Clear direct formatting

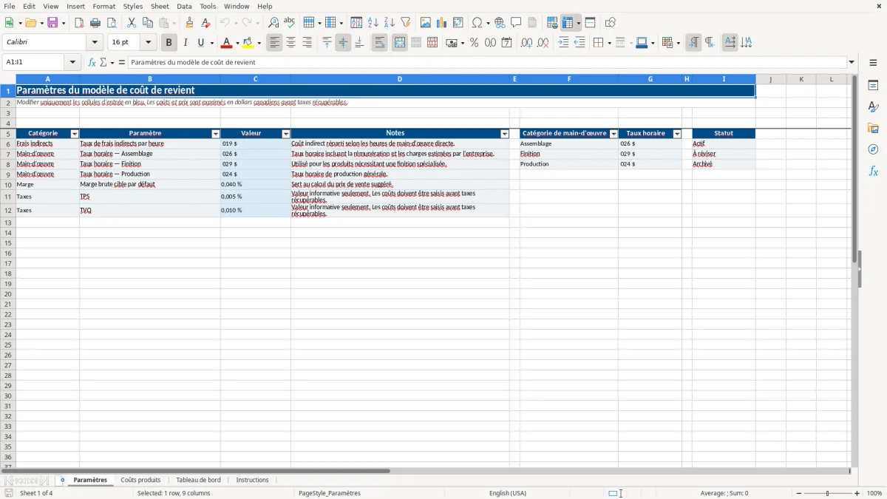click(205, 23)
